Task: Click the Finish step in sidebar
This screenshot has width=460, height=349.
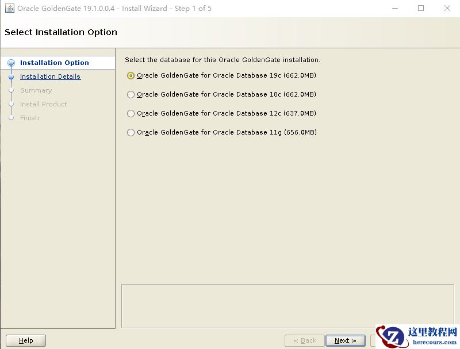Action: click(29, 118)
